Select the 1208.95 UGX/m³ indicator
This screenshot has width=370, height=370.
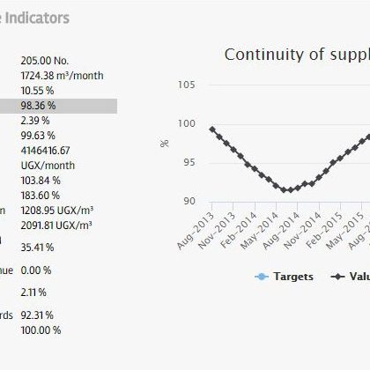[x=57, y=211]
